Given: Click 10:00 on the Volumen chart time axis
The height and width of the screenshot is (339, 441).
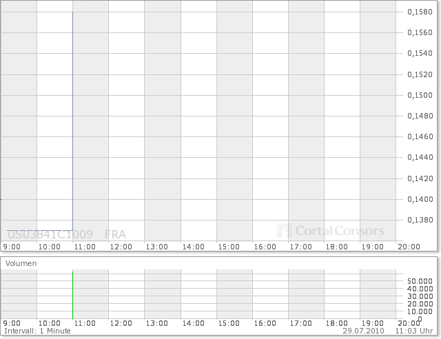Looking at the screenshot, I should [x=49, y=323].
